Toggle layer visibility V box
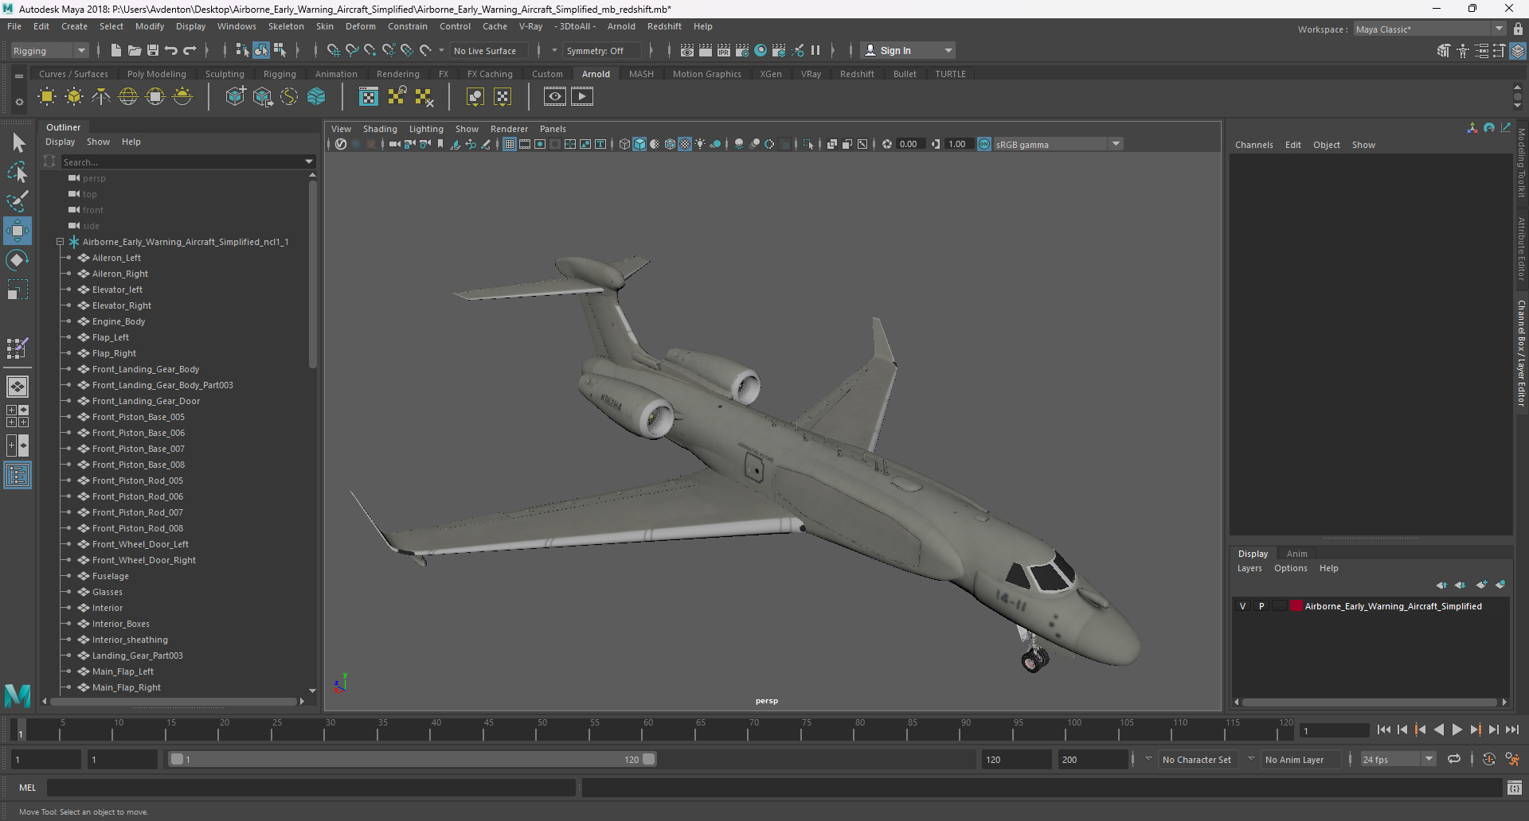1529x821 pixels. pyautogui.click(x=1242, y=606)
